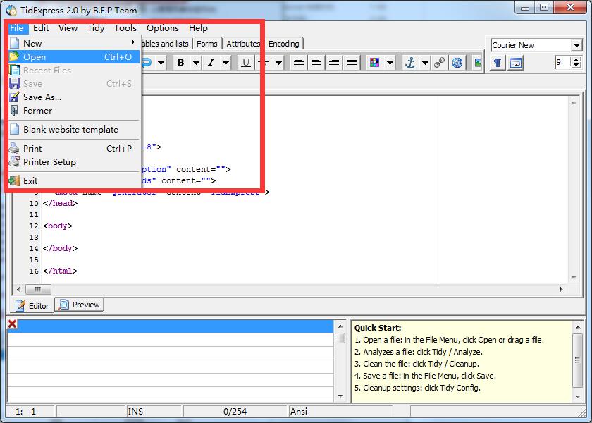This screenshot has width=592, height=423.
Task: Click the INS status bar indicator
Action: coord(135,411)
